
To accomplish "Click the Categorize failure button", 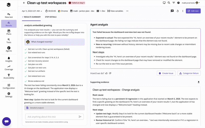I will pos(189,73).
